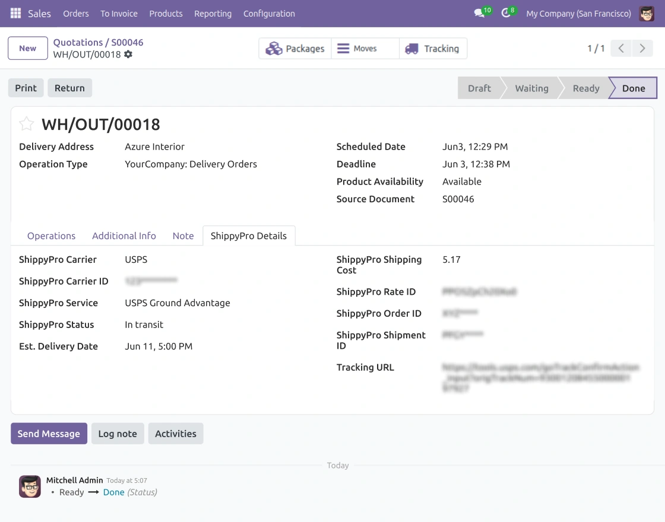The image size is (665, 522).
Task: Go to the previous record arrow
Action: click(621, 48)
